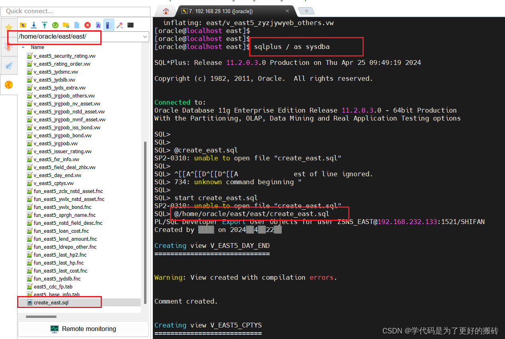This screenshot has height=339, width=505.
Task: Toggle follow terminal folder highlighted icon
Action: coord(109,25)
